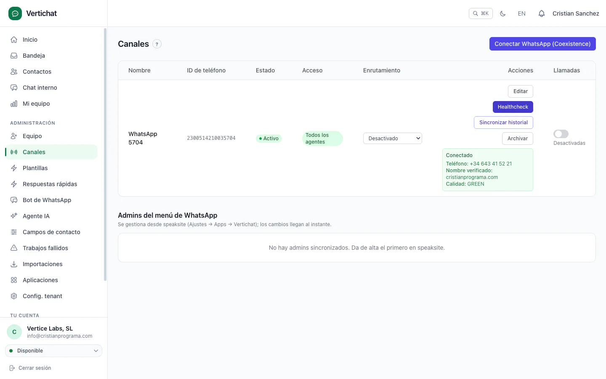Toggle dark mode with moon icon

pyautogui.click(x=502, y=13)
